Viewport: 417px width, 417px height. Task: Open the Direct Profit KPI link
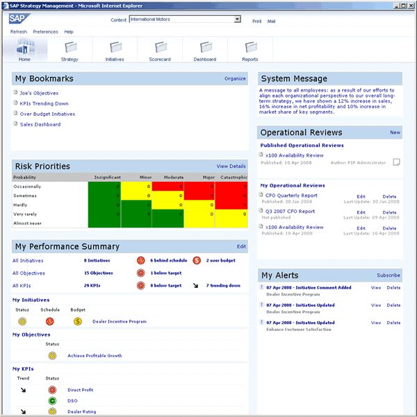click(80, 390)
